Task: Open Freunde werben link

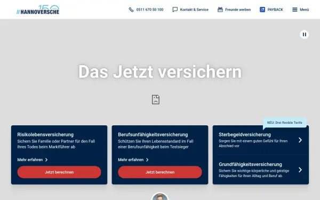Action: click(238, 10)
